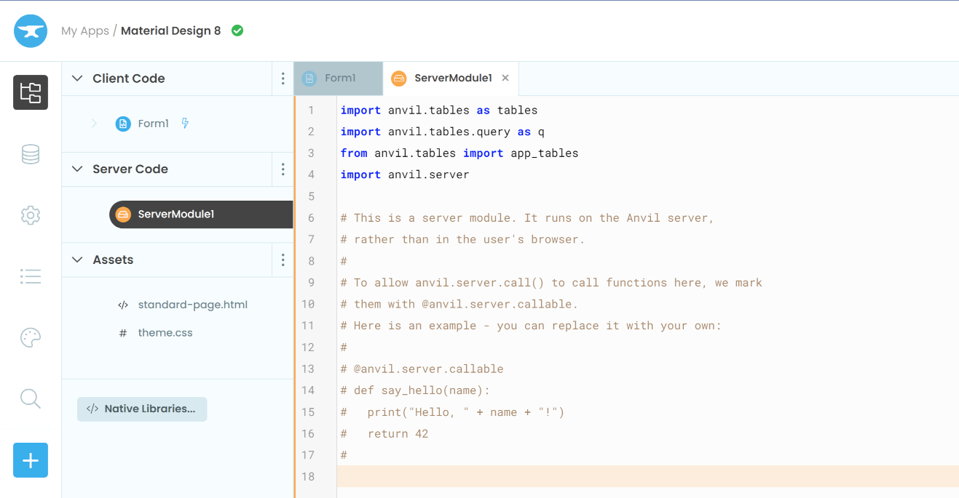Click the Anvil logo in the top bar
The height and width of the screenshot is (498, 959).
[x=30, y=31]
